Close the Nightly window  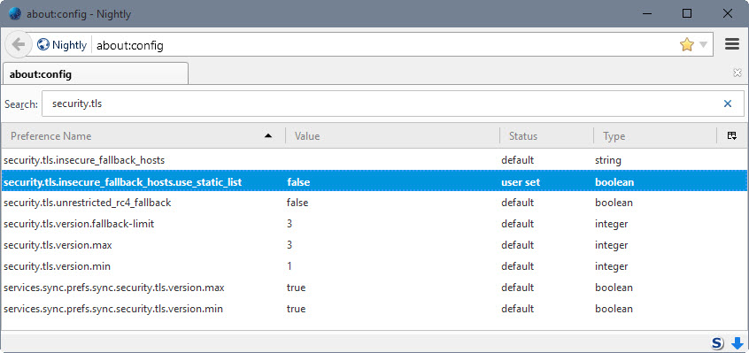click(728, 13)
